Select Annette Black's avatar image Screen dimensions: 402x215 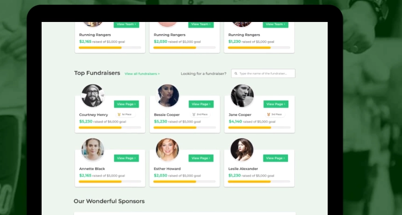[92, 150]
